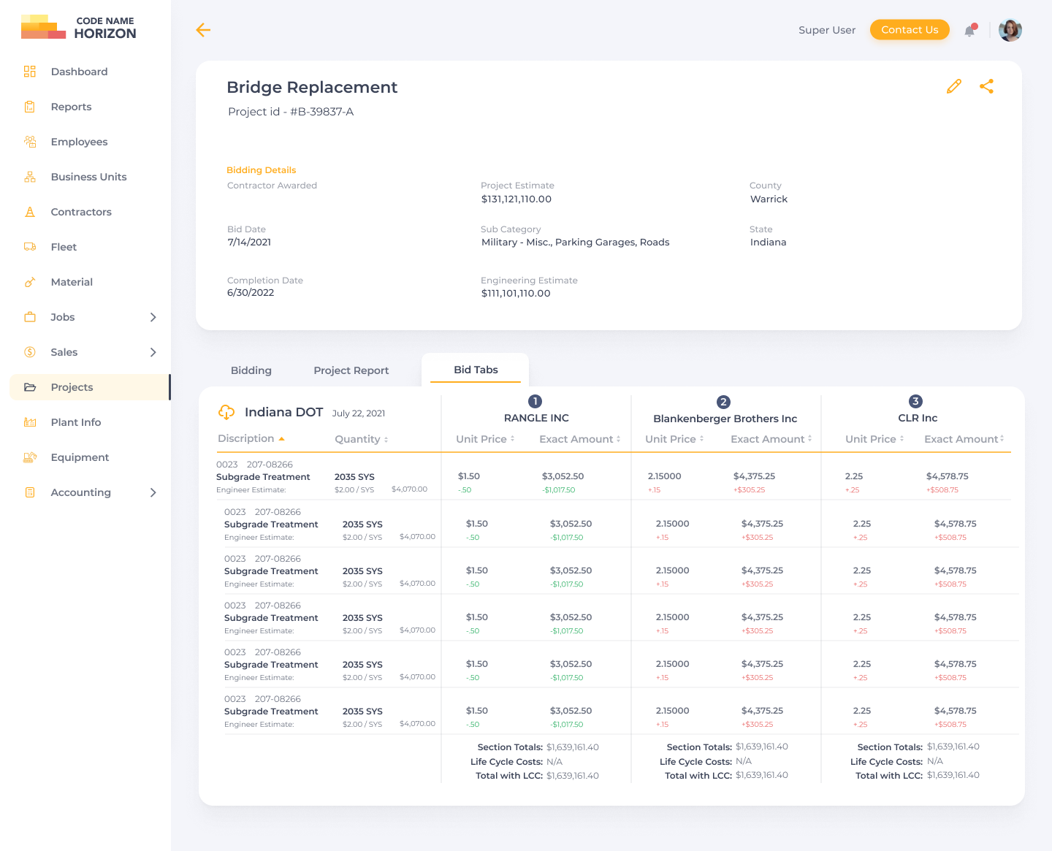Expand the Jobs submenu chevron
The height and width of the screenshot is (851, 1052).
pos(153,317)
